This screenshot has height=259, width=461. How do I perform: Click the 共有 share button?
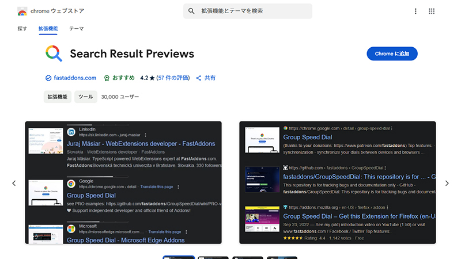(206, 78)
